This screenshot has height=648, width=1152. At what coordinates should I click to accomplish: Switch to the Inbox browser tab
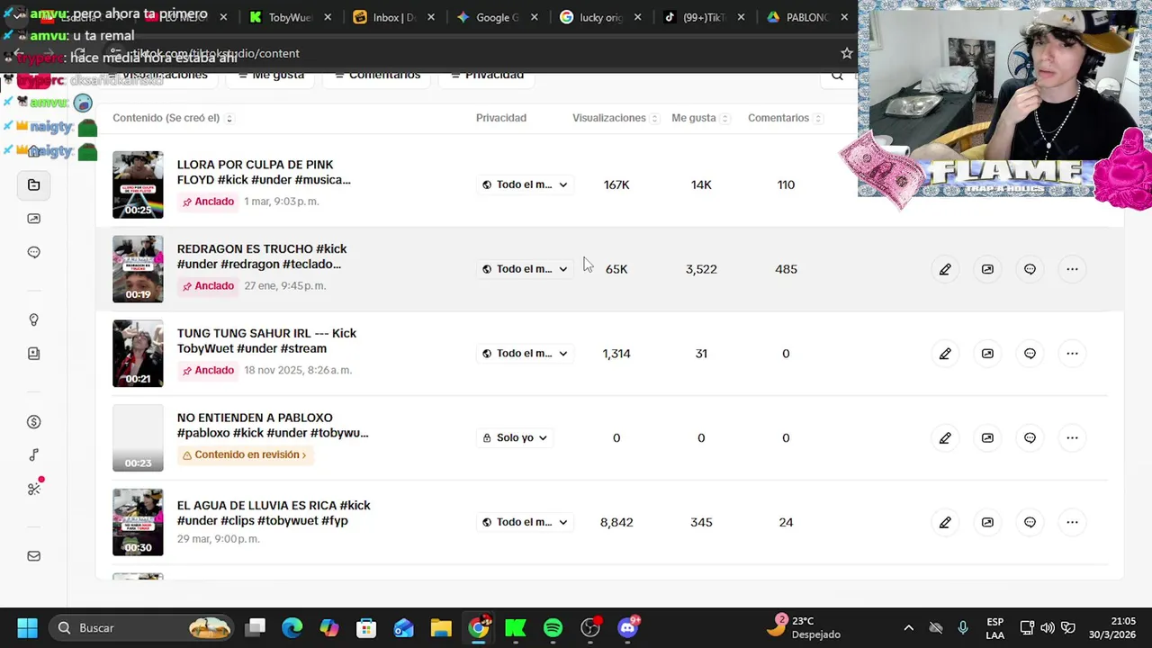pos(393,17)
